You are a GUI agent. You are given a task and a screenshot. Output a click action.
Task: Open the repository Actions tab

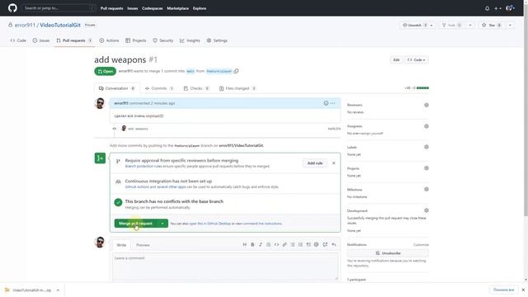[109, 40]
